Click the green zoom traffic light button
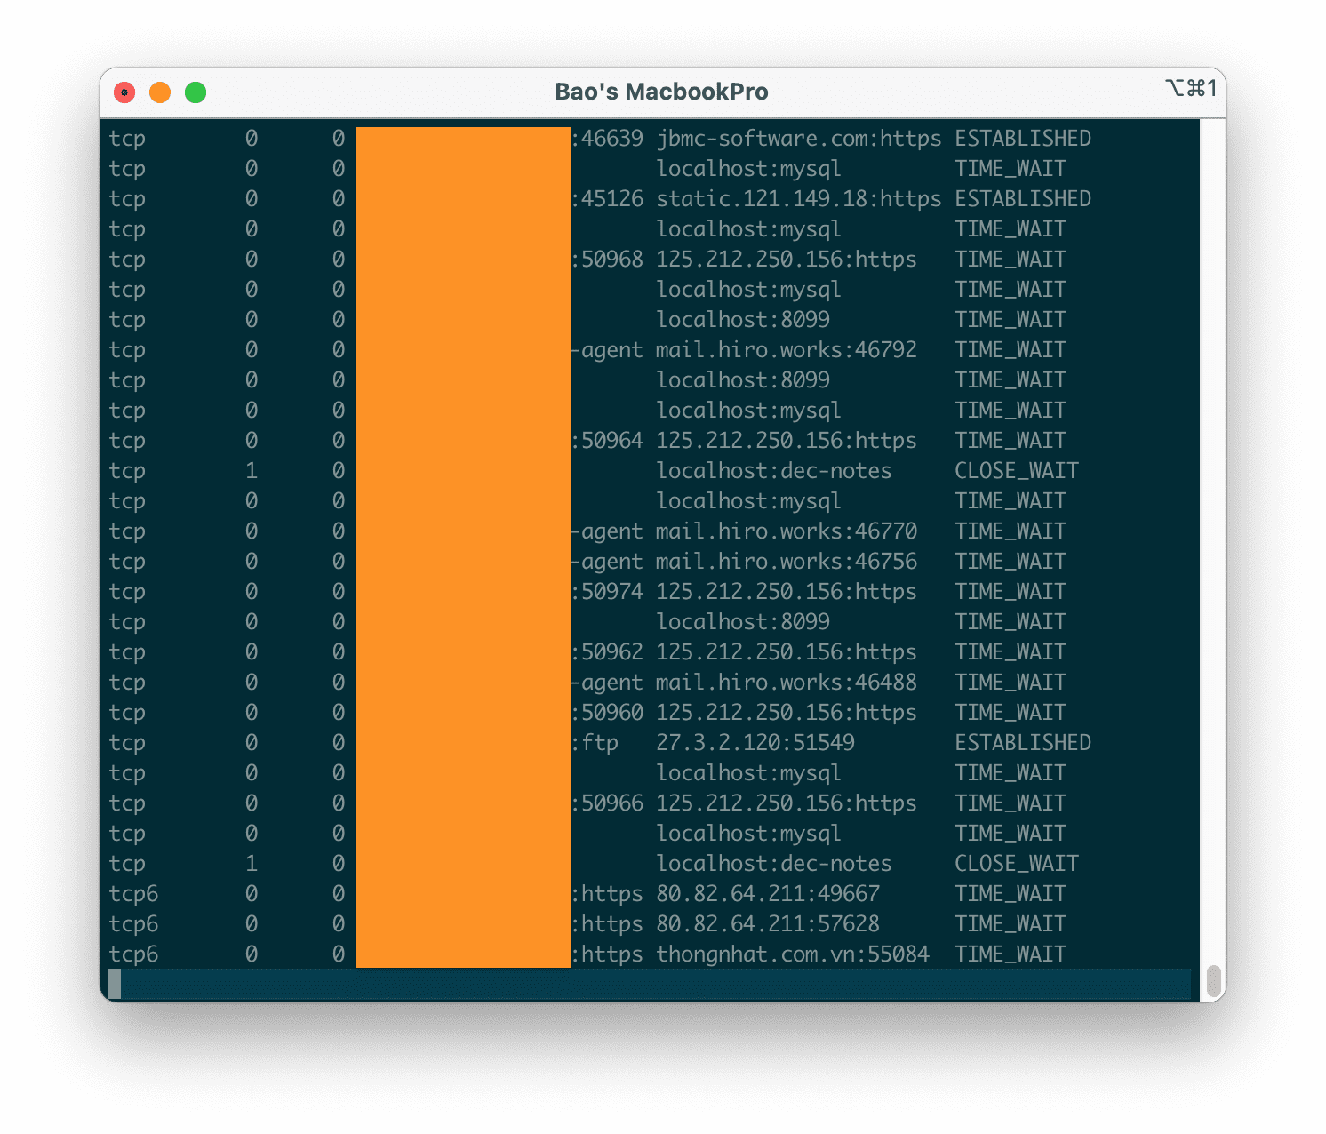 [195, 92]
